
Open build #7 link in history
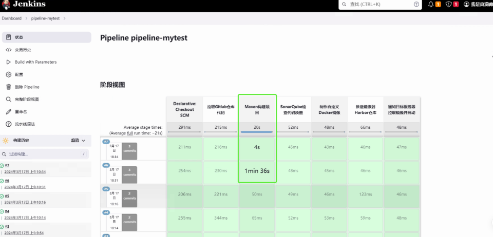(7, 166)
